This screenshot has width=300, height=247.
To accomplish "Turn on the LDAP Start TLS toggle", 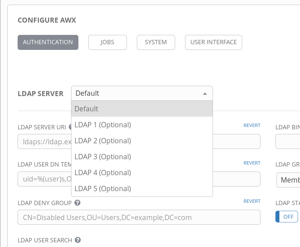I will click(286, 216).
